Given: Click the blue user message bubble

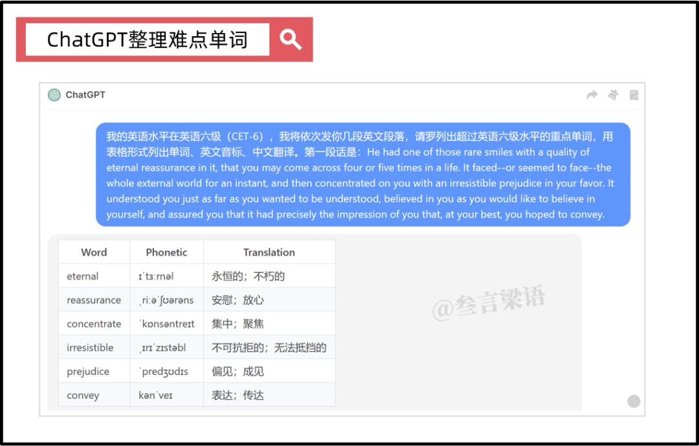Looking at the screenshot, I should pos(363,175).
